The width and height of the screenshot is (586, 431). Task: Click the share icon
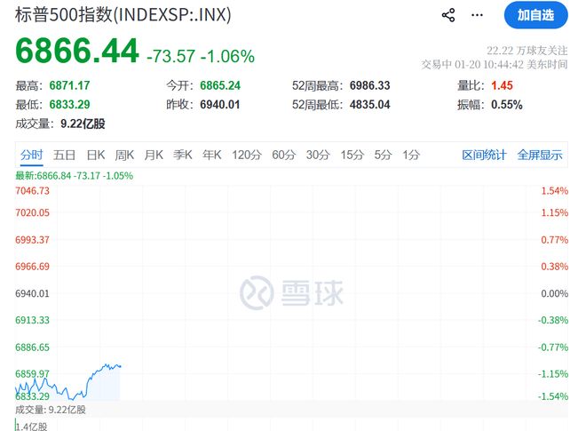[x=448, y=15]
